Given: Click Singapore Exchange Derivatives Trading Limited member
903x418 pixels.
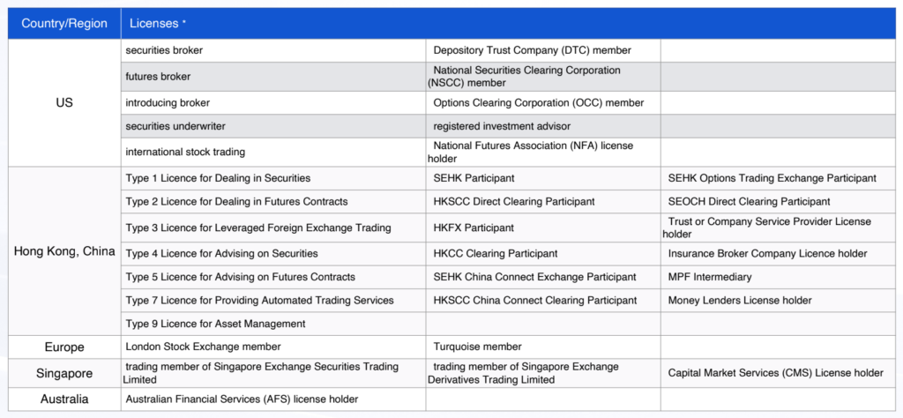Looking at the screenshot, I should [x=543, y=373].
